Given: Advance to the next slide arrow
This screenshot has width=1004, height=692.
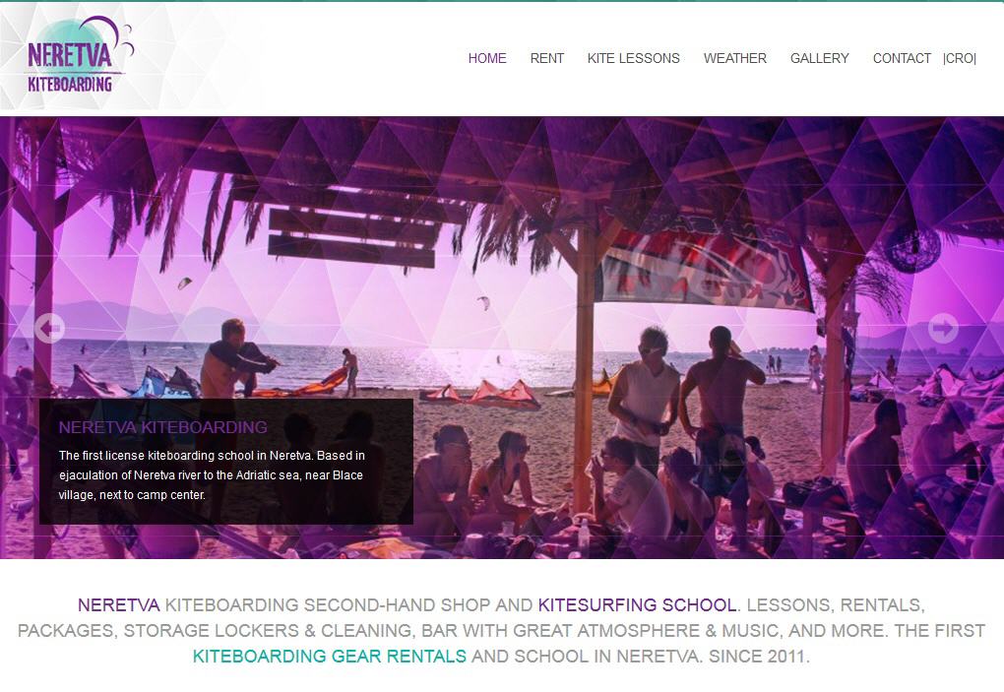Looking at the screenshot, I should click(x=943, y=329).
